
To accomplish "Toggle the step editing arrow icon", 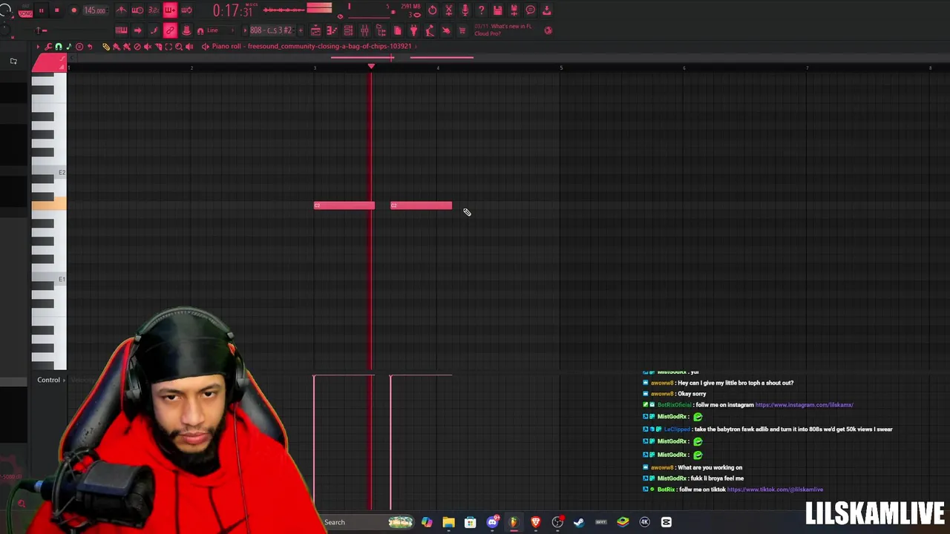I will click(x=137, y=30).
